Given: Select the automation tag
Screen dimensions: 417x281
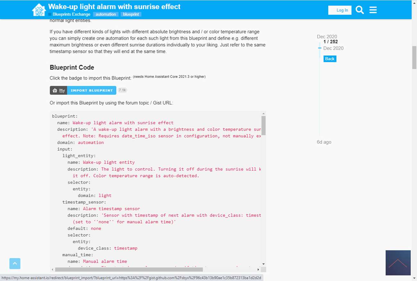Looking at the screenshot, I should (x=106, y=14).
